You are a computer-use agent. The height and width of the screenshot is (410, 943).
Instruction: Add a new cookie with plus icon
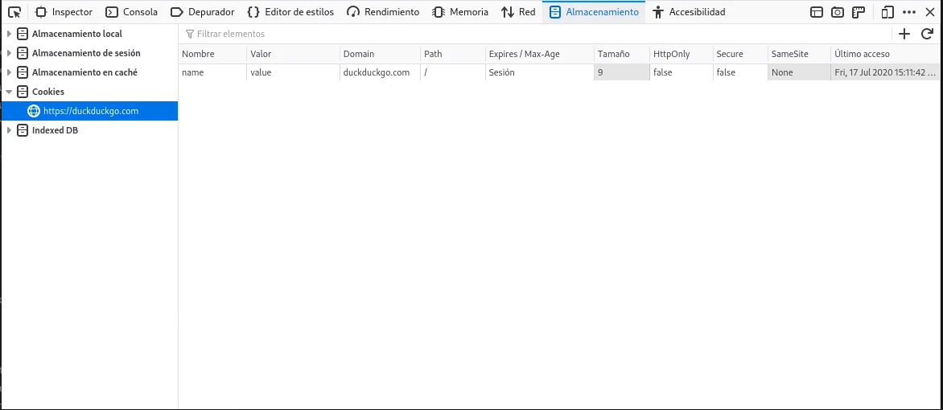(x=904, y=34)
